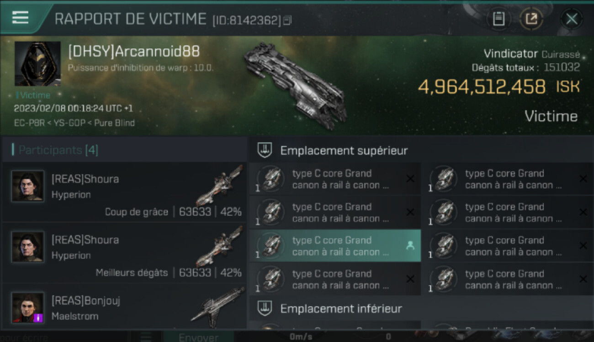Click the X on top-right railgun module
The height and width of the screenshot is (342, 594).
(583, 179)
